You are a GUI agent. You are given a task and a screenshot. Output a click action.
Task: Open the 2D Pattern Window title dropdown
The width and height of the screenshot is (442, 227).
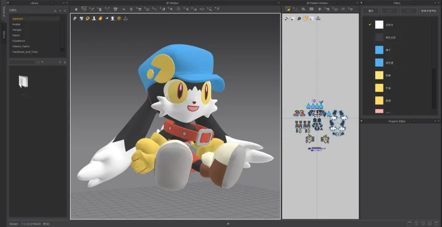click(335, 3)
